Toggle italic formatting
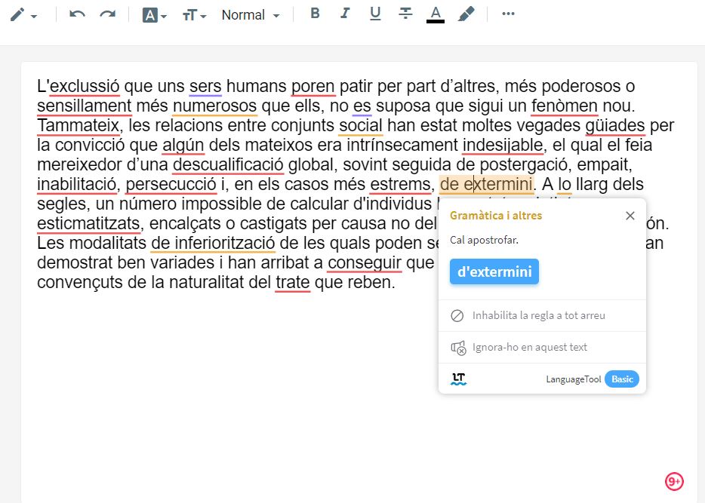 (x=345, y=14)
